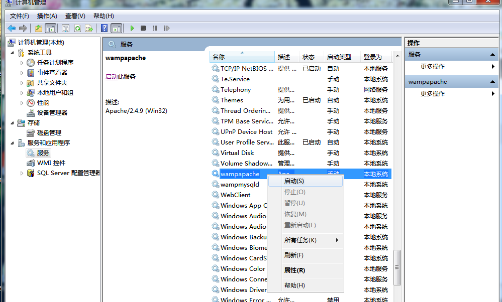Open 更多操作 under 服务 actions

(451, 67)
